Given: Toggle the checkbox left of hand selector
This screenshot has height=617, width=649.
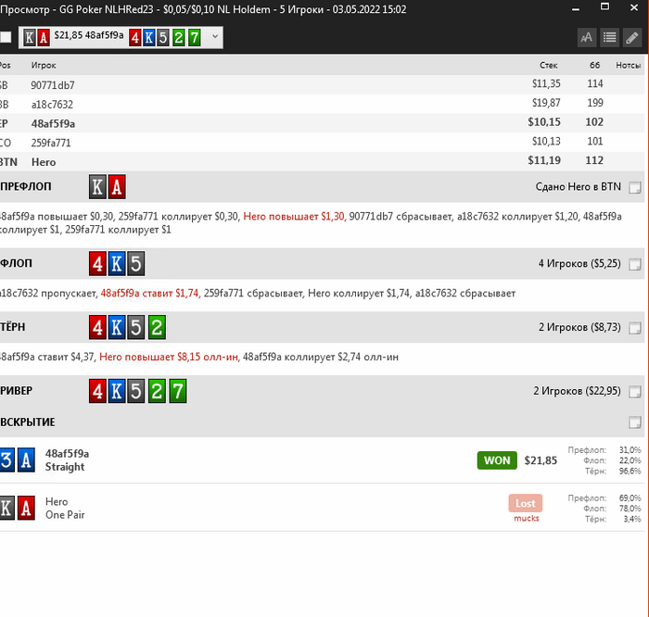Looking at the screenshot, I should point(6,37).
